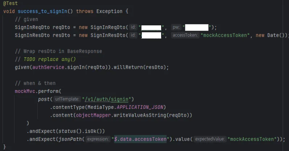Click the resDto variable declaration name
This screenshot has height=151, width=289.
click(61, 35)
